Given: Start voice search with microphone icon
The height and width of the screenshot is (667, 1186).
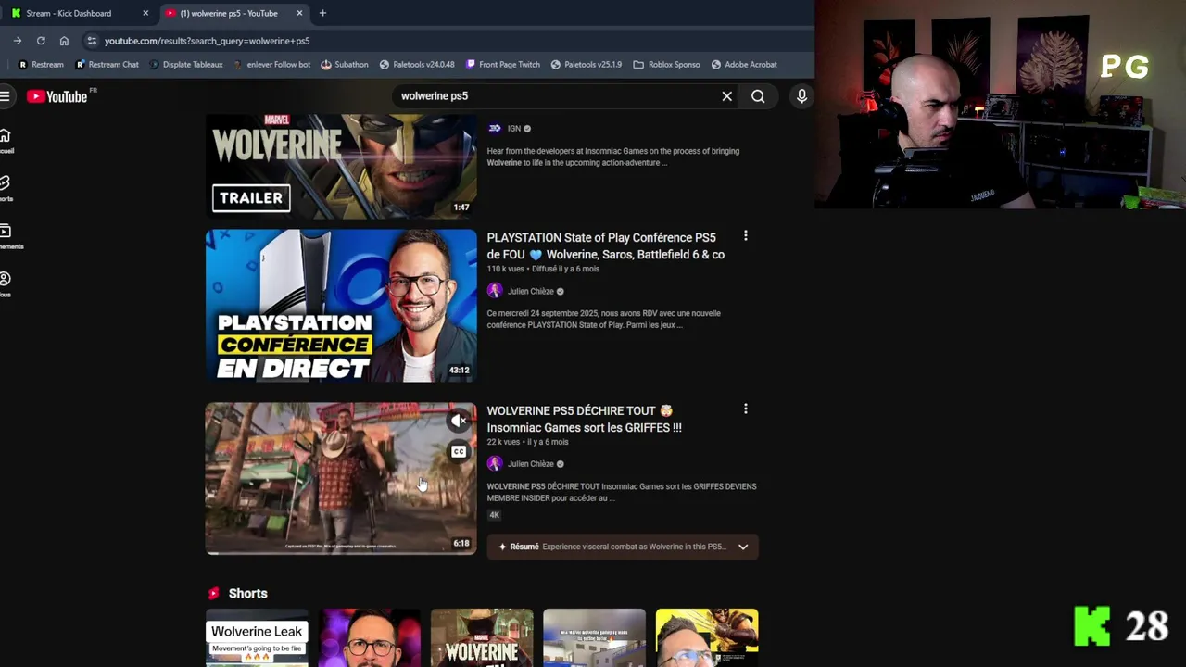Looking at the screenshot, I should [x=802, y=96].
